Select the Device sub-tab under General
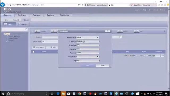This screenshot has height=96, width=170. pos(26,20)
